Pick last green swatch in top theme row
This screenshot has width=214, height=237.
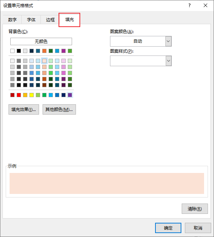click(x=70, y=51)
